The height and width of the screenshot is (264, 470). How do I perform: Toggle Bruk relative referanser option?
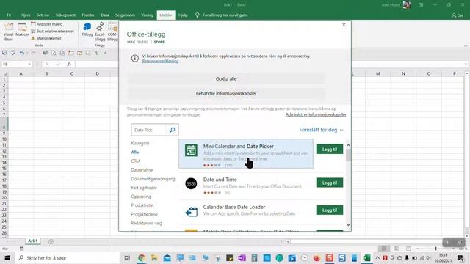point(52,31)
